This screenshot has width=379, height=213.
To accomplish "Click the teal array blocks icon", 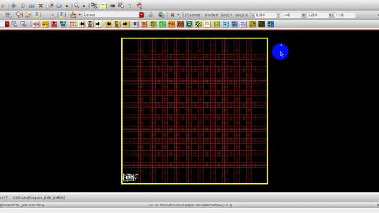I will [63, 24].
